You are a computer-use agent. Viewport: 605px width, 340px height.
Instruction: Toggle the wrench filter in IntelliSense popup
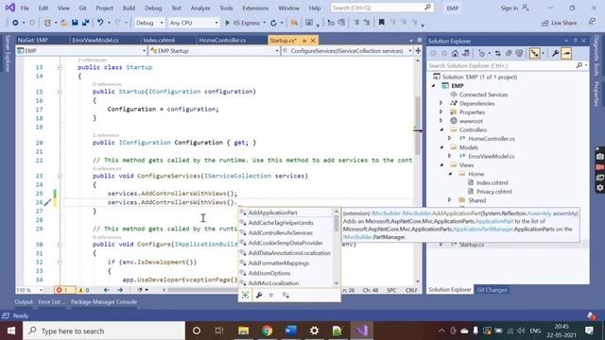[x=259, y=295]
